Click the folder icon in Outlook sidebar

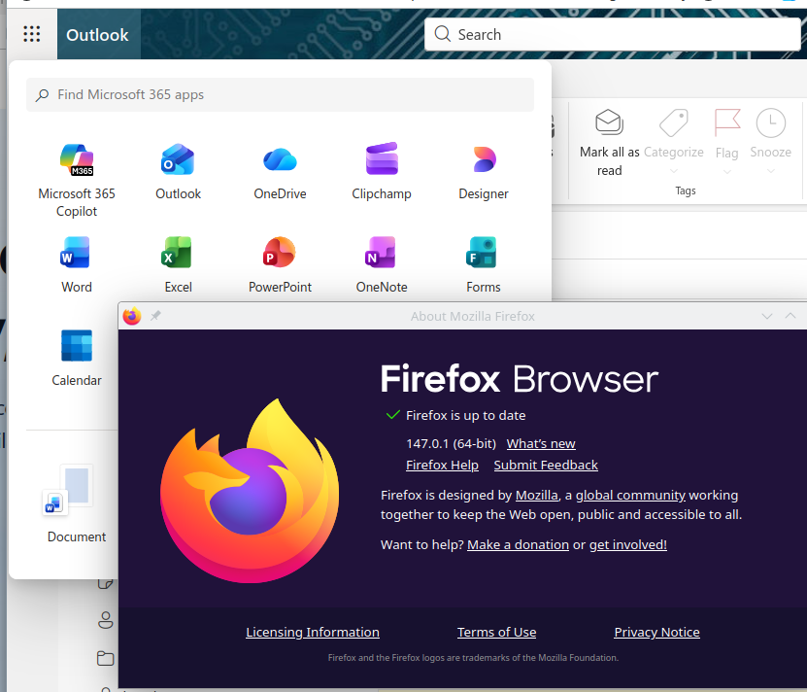point(106,658)
